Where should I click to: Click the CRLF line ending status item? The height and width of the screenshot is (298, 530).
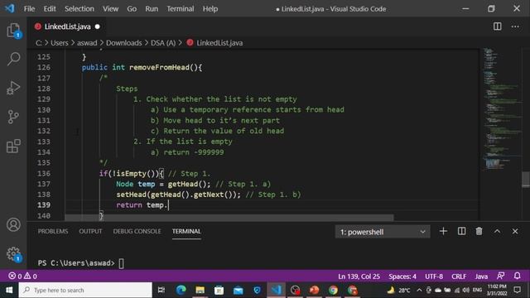point(459,276)
